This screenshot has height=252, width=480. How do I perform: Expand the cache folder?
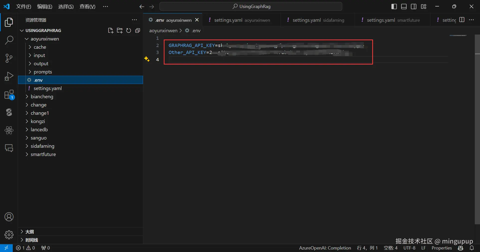(30, 47)
